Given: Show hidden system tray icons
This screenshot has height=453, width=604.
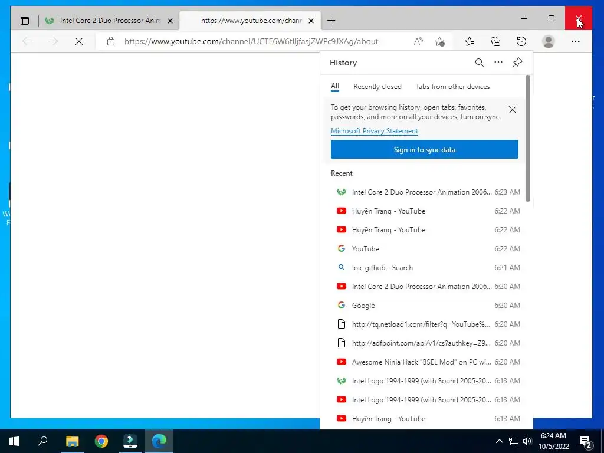Looking at the screenshot, I should click(x=499, y=441).
